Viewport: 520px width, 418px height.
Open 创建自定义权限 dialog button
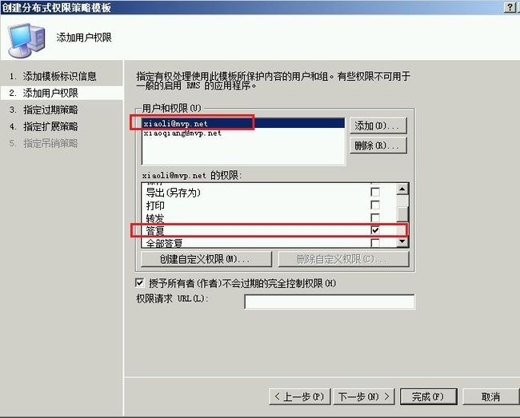pos(206,259)
